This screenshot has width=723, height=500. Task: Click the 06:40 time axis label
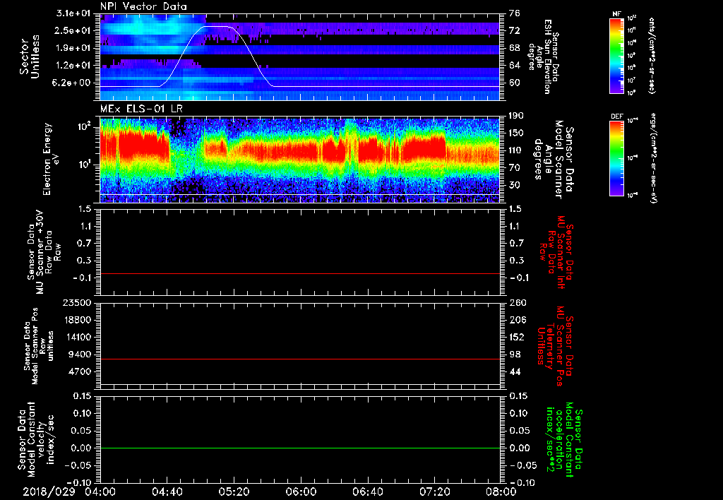[x=367, y=492]
